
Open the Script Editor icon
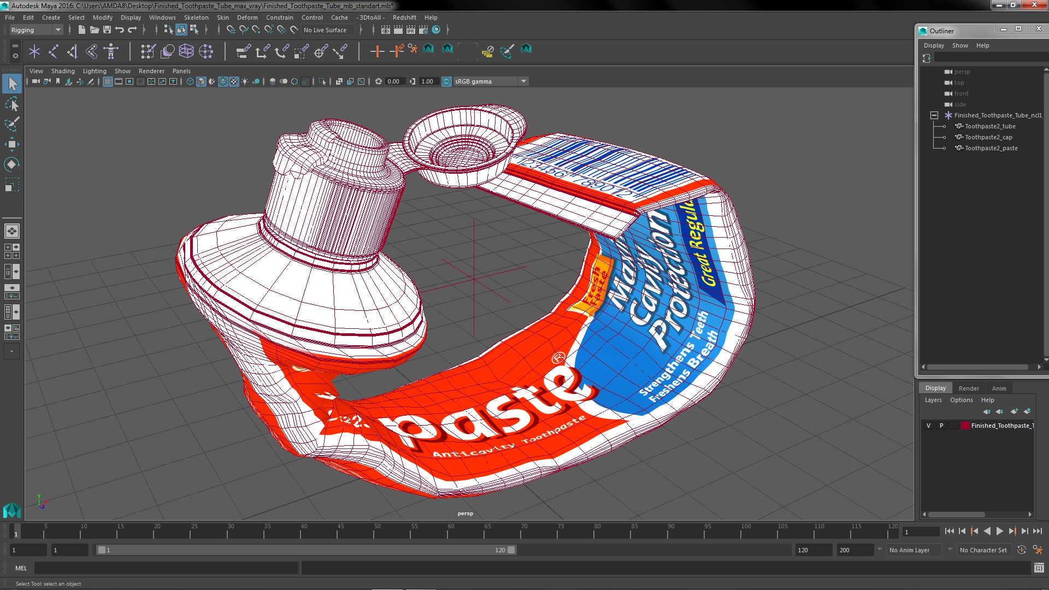pyautogui.click(x=1039, y=568)
